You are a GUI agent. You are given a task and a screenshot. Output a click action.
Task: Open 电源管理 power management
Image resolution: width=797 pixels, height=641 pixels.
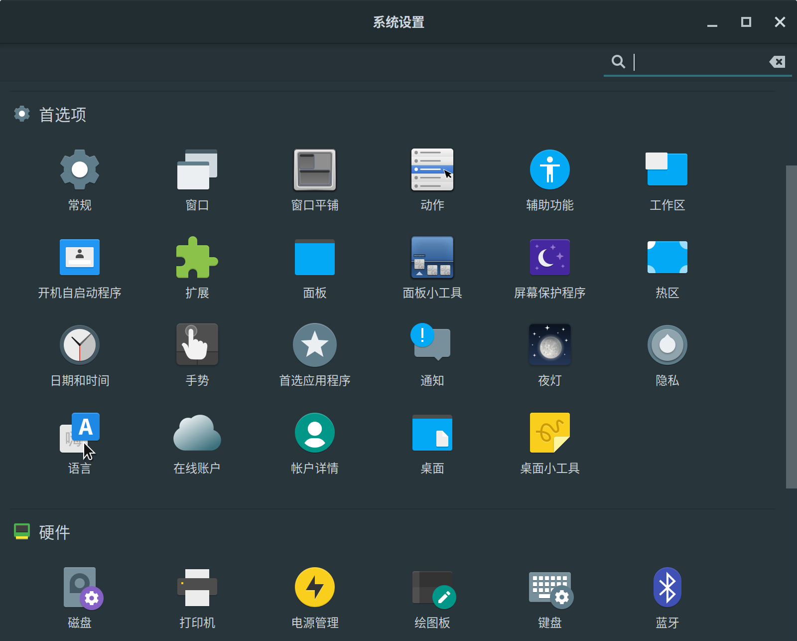tap(315, 587)
